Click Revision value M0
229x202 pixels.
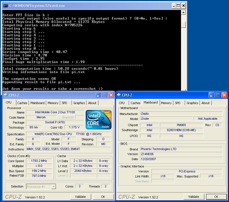(103, 144)
